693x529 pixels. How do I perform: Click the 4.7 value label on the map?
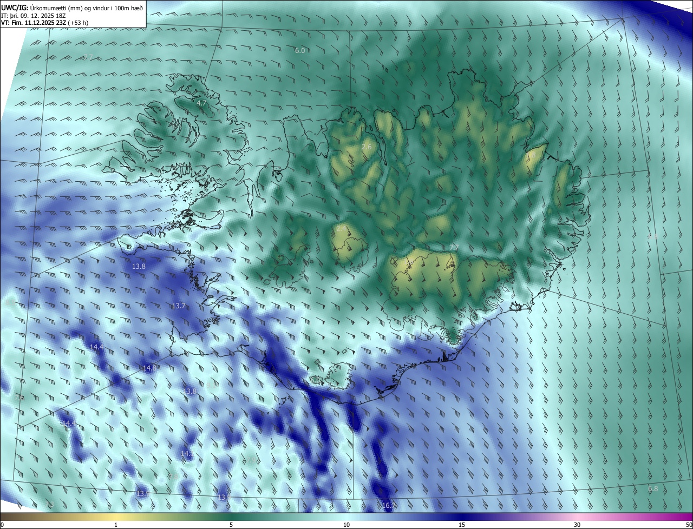[201, 103]
